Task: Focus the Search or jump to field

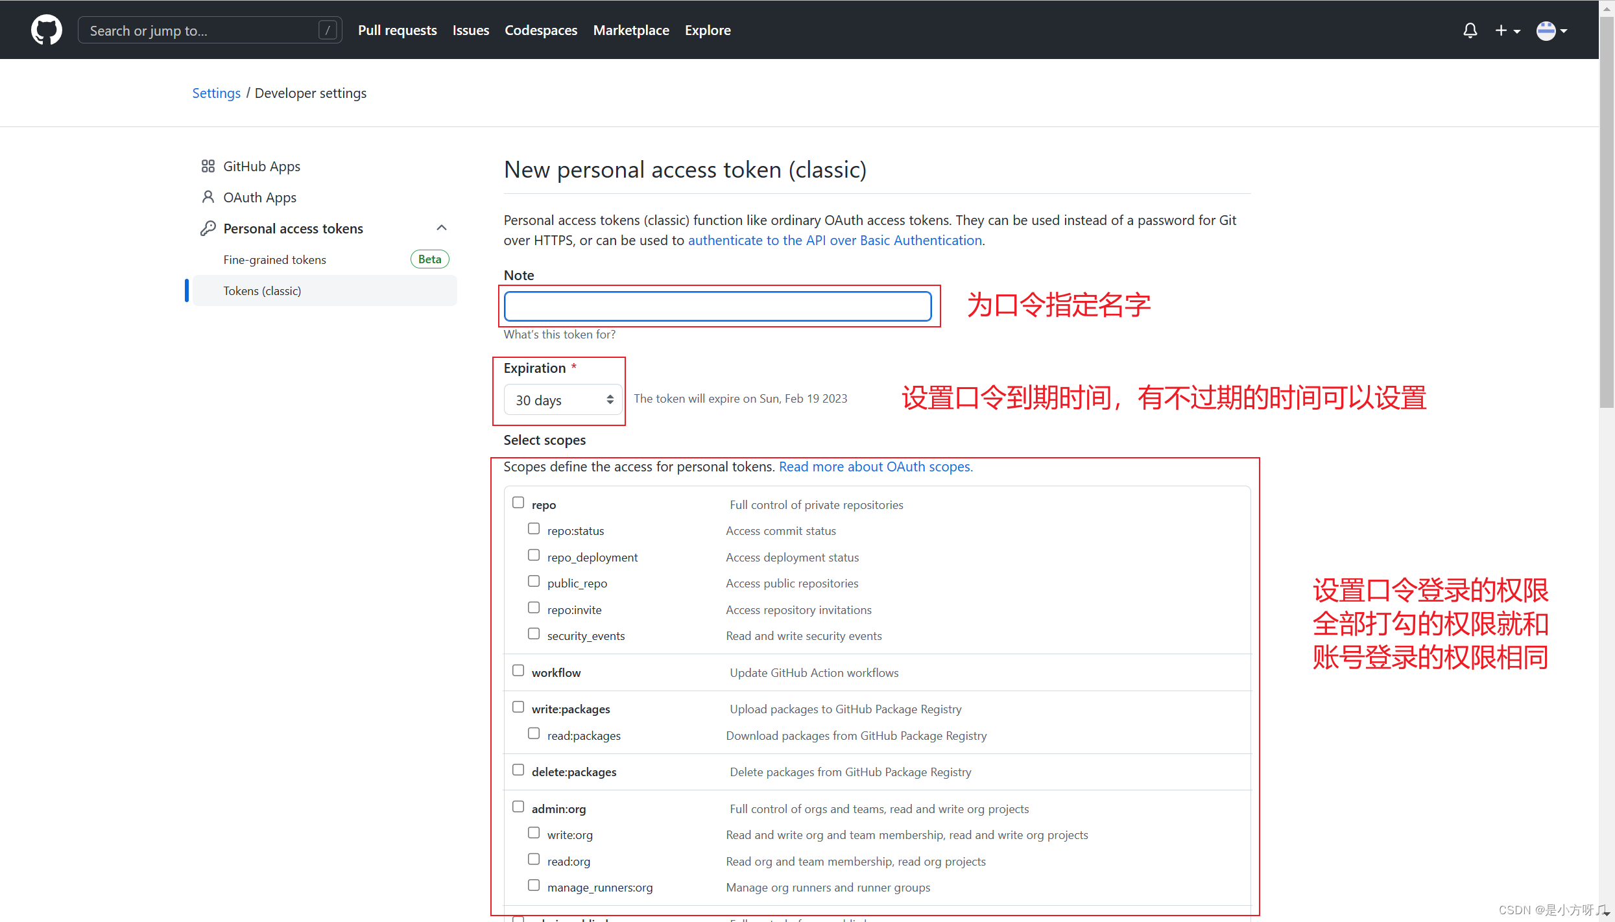Action: pos(210,30)
